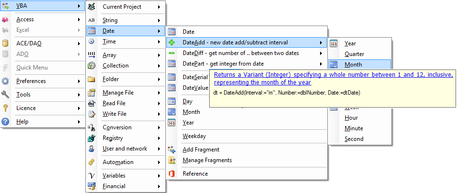The height and width of the screenshot is (193, 457).
Task: Click the Financial icon
Action: click(92, 186)
